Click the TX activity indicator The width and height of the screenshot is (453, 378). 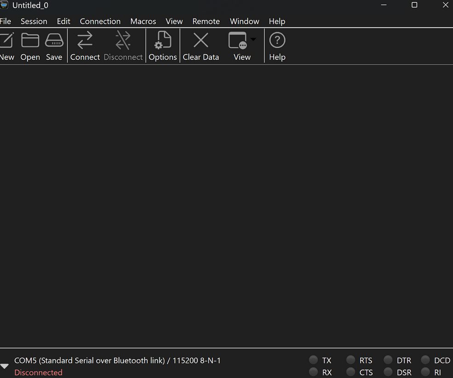click(313, 360)
